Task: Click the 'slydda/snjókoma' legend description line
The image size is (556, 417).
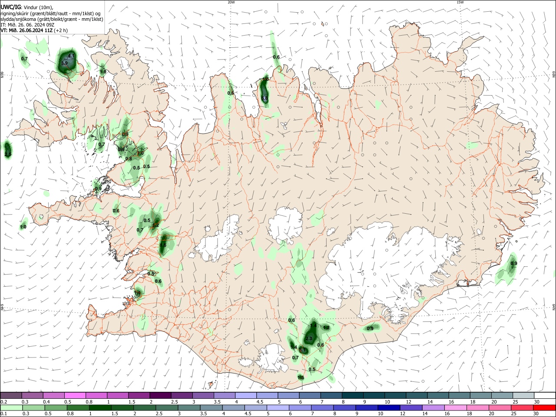Action: click(x=52, y=19)
